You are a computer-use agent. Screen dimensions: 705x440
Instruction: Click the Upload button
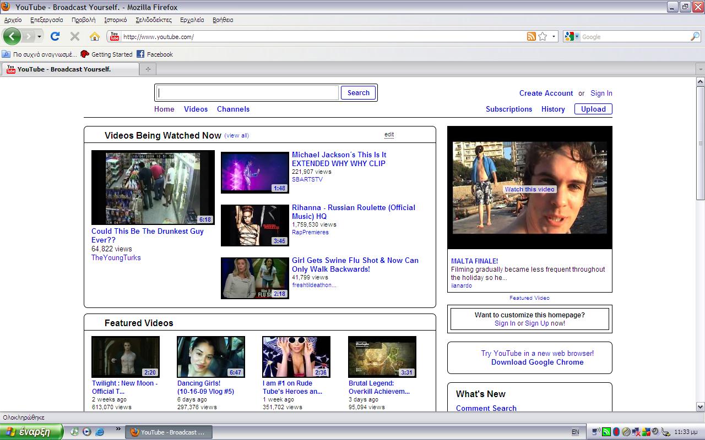[x=593, y=109]
